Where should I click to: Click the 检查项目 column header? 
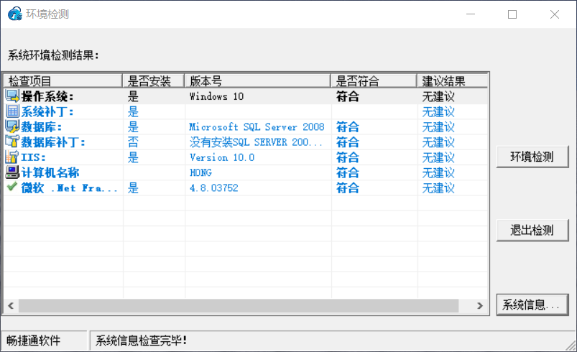pyautogui.click(x=63, y=81)
